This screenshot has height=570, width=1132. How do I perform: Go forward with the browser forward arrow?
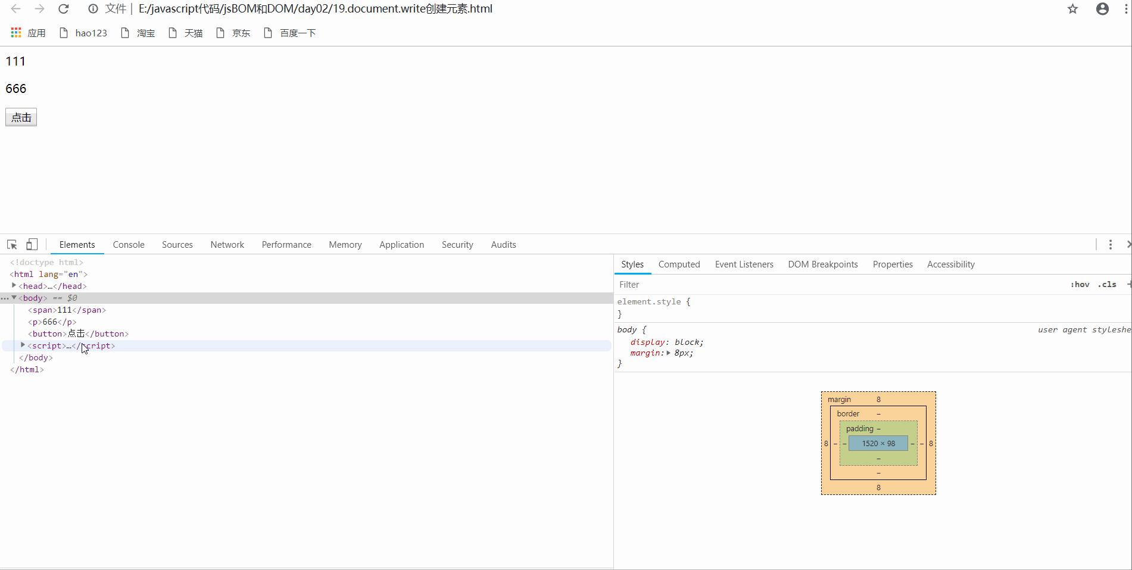(39, 9)
